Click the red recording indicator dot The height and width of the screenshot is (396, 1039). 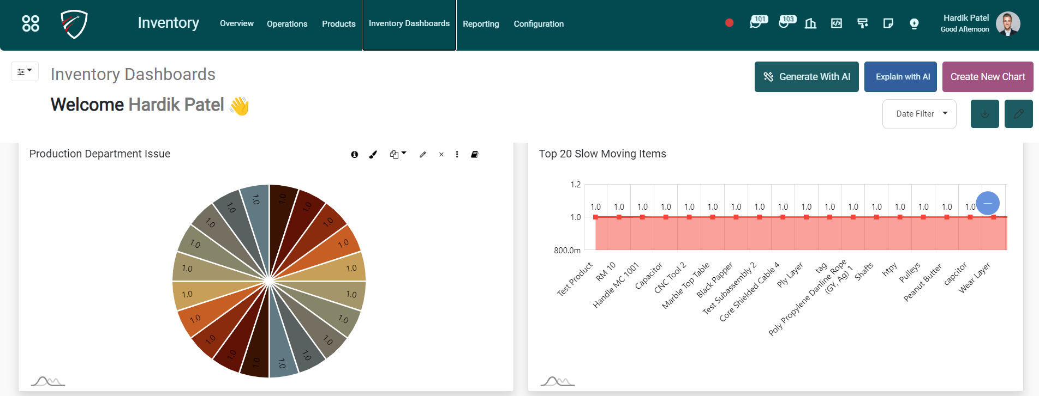[x=729, y=23]
